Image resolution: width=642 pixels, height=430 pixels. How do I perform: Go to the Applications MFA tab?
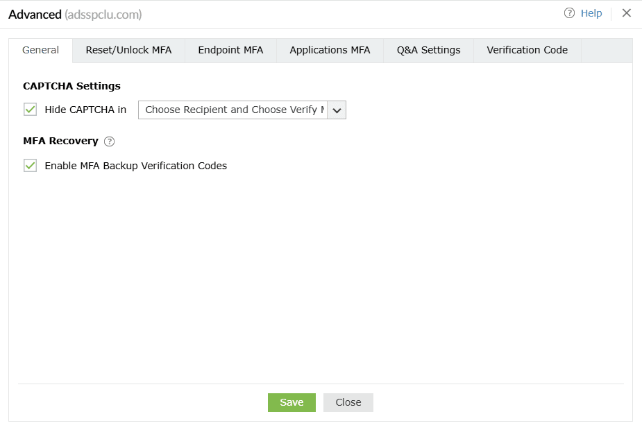click(x=330, y=50)
